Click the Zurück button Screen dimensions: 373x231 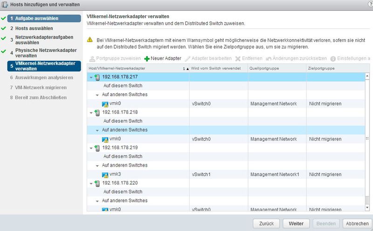point(266,224)
